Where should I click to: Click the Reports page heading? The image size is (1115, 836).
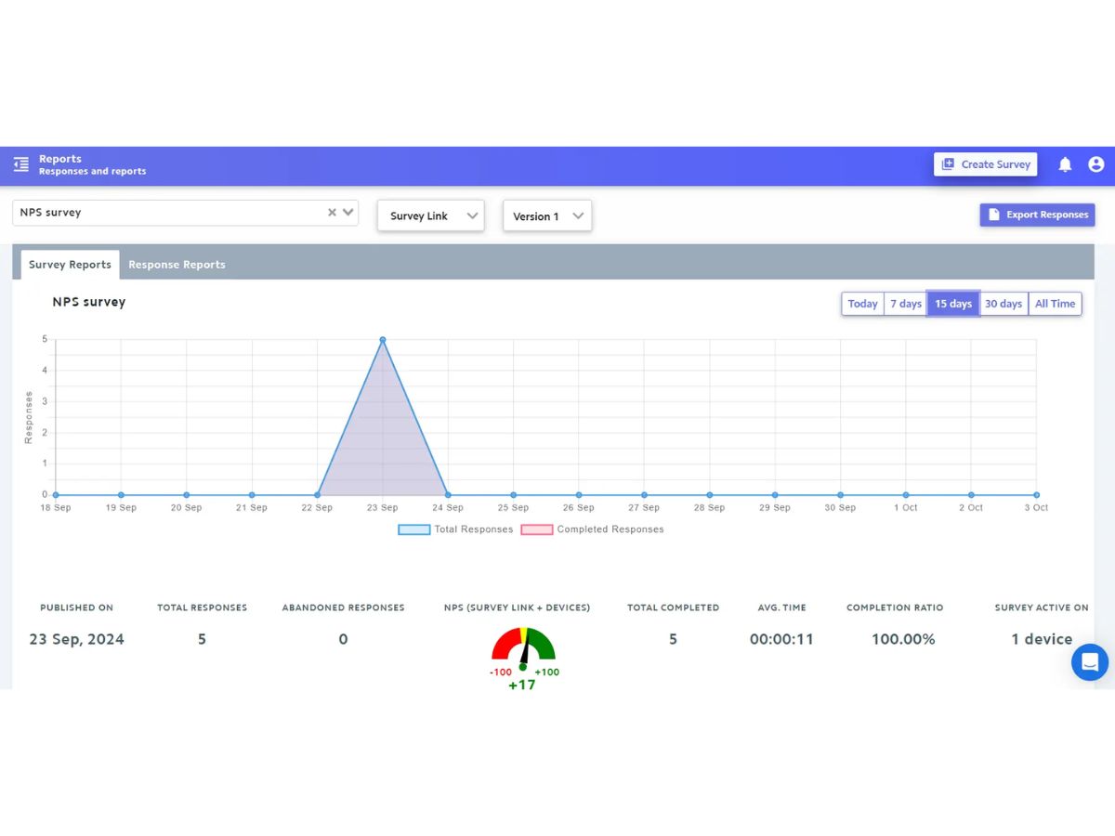point(60,159)
